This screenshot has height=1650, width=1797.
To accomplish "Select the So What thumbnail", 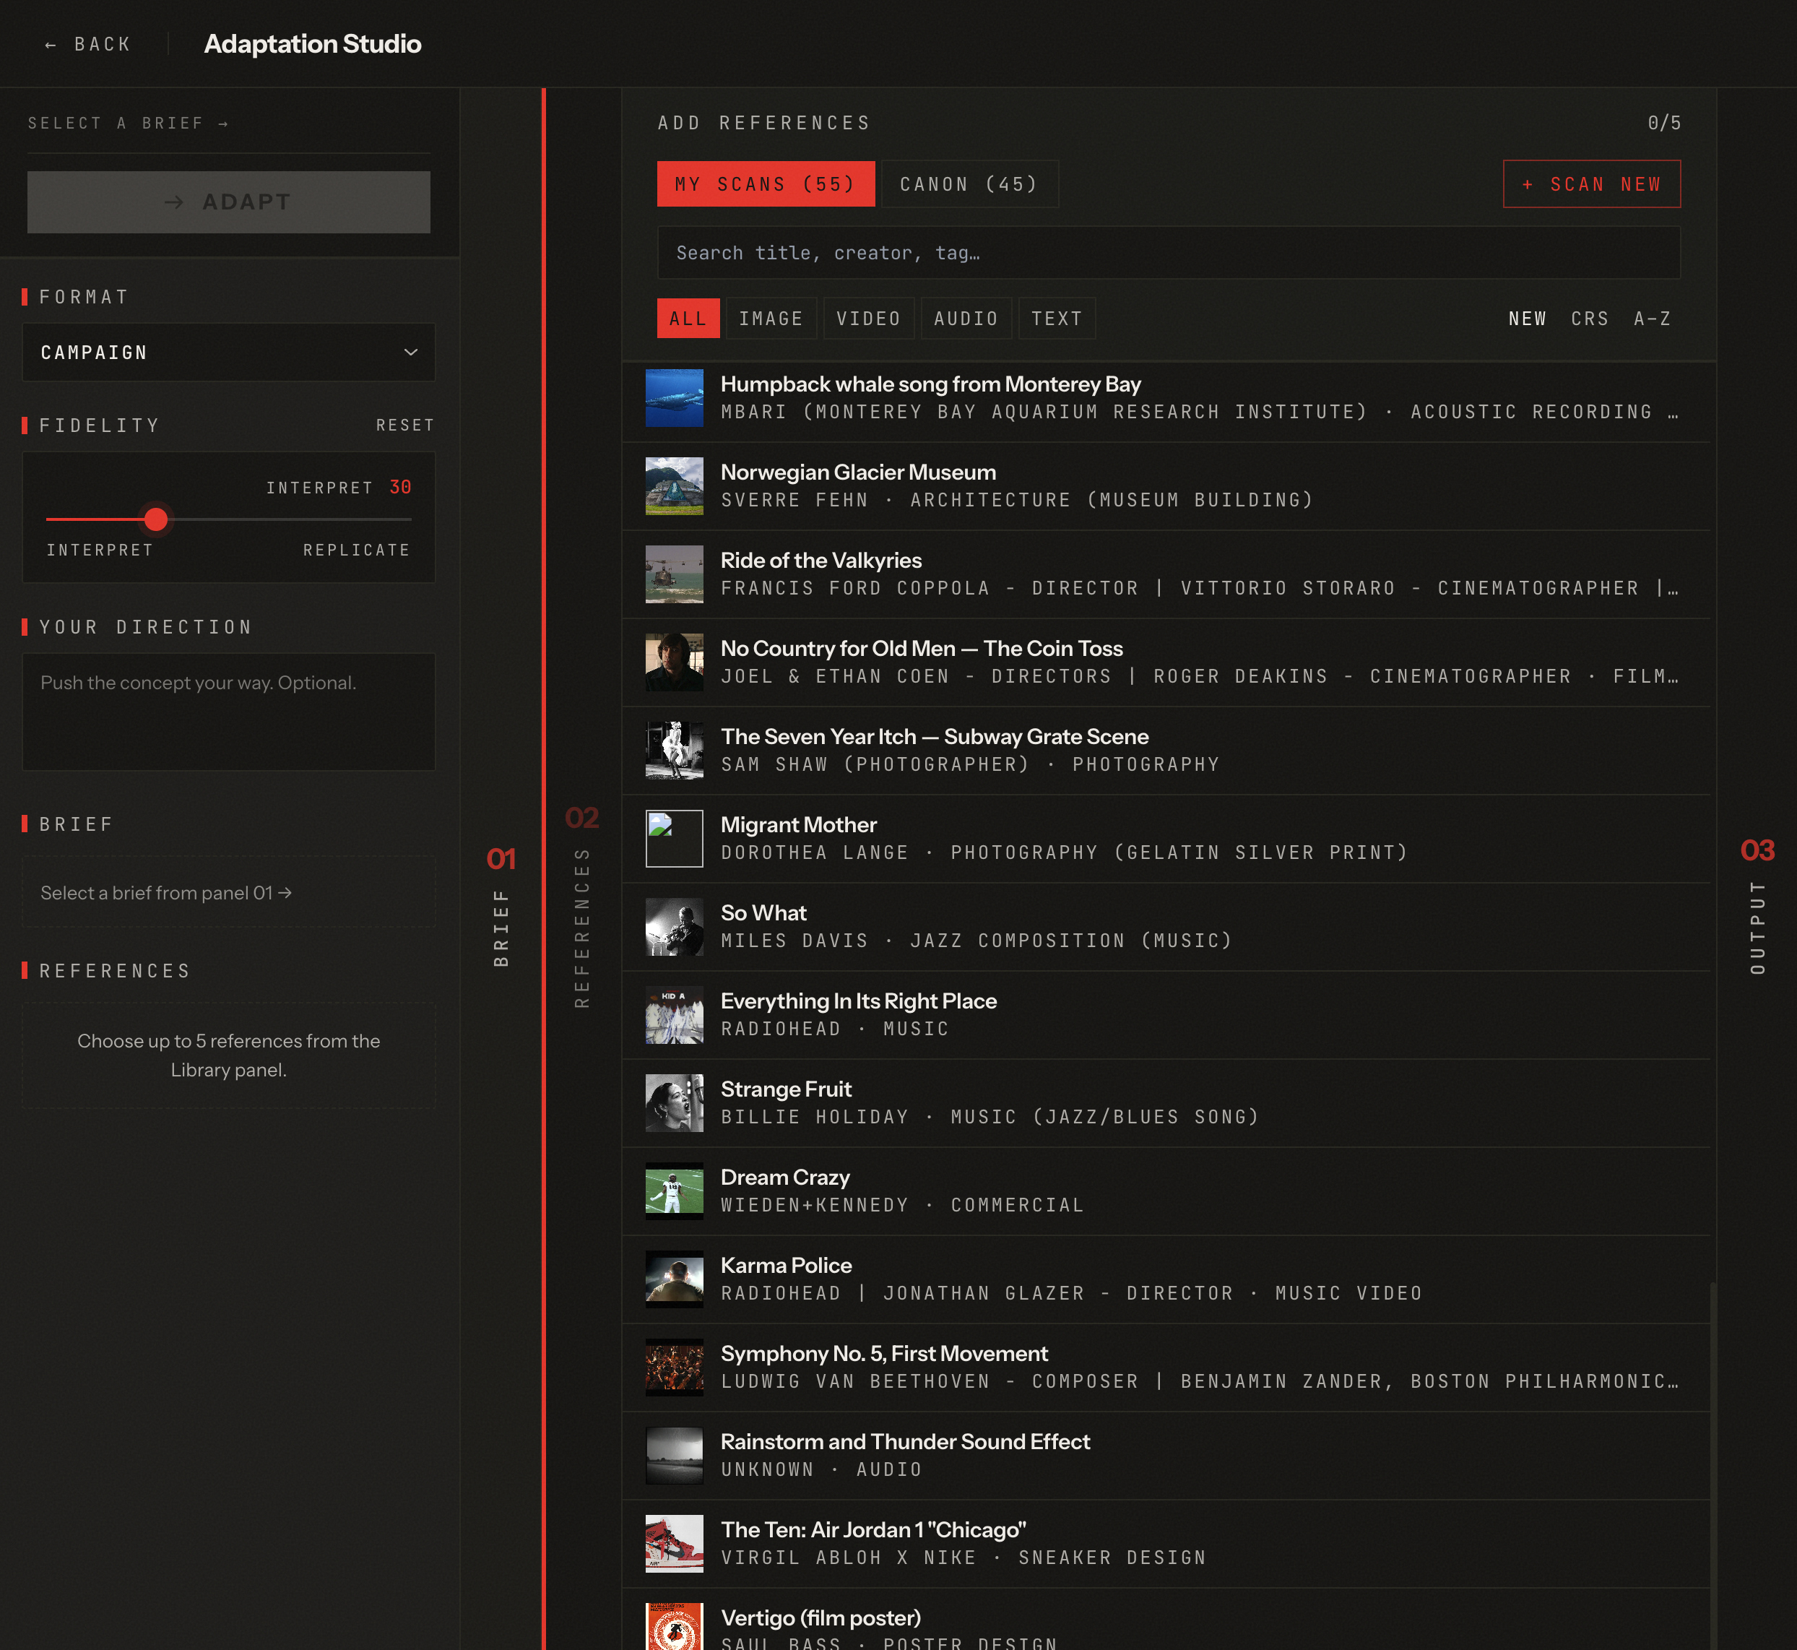I will click(674, 927).
